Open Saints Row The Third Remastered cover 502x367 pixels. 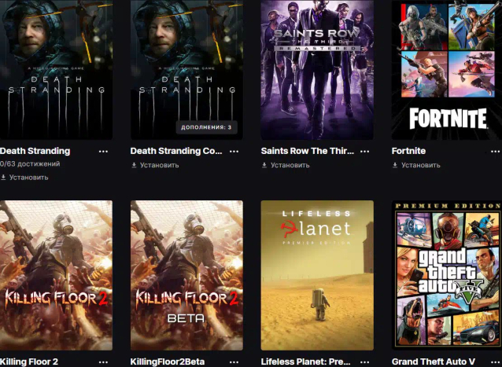317,70
